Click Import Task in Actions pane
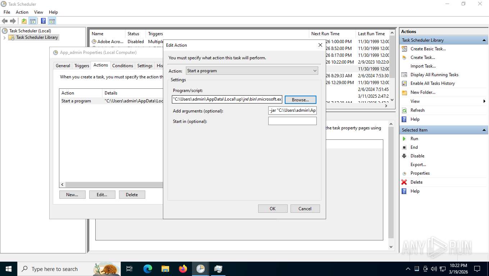Screen dimensions: 489x276 pyautogui.click(x=423, y=66)
